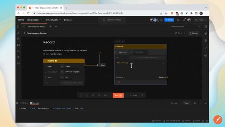225x127 pixels.
Task: Open console more options ellipsis
Action: 200,103
